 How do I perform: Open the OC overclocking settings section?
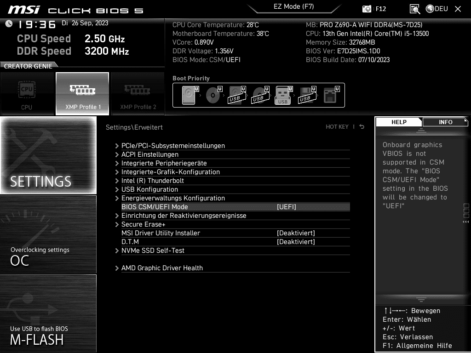click(48, 234)
